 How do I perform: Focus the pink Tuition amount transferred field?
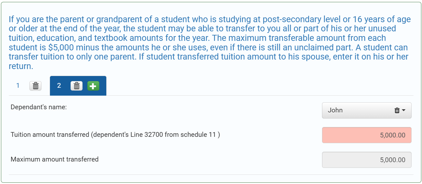click(367, 135)
